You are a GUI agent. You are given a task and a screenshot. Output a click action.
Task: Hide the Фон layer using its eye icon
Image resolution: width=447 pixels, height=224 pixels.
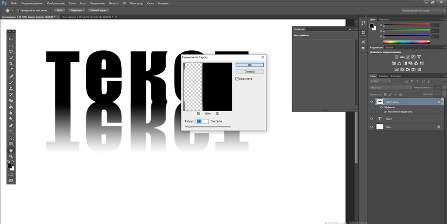(x=373, y=127)
